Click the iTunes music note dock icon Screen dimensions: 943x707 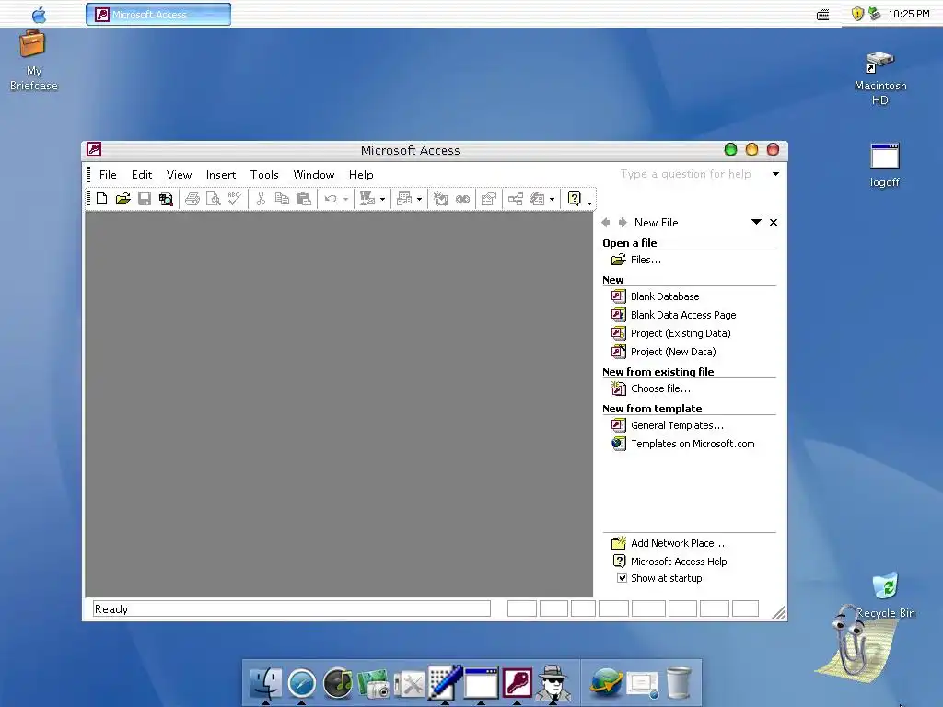[338, 684]
